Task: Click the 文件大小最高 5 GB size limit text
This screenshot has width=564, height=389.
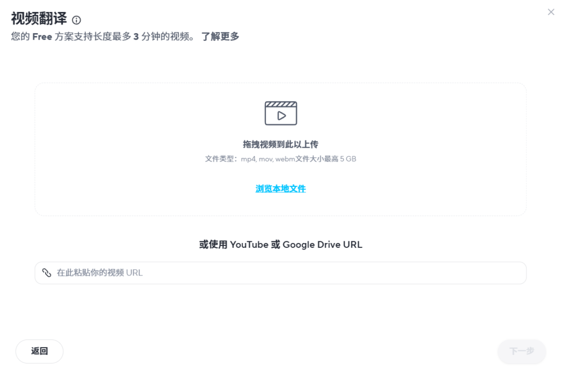Action: [326, 159]
